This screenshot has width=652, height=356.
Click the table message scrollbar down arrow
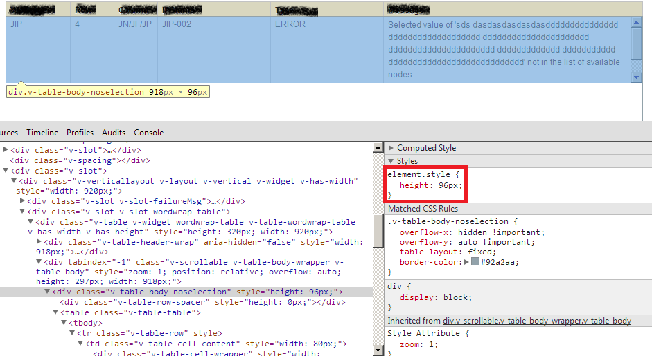coord(636,77)
